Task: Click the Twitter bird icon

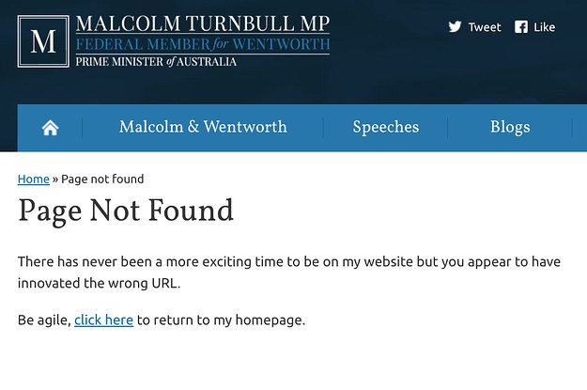Action: tap(455, 26)
